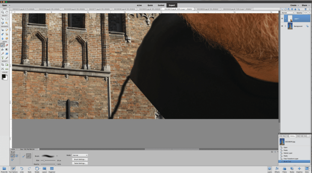
Task: Switch to the Expert mode tab
Action: click(x=172, y=5)
